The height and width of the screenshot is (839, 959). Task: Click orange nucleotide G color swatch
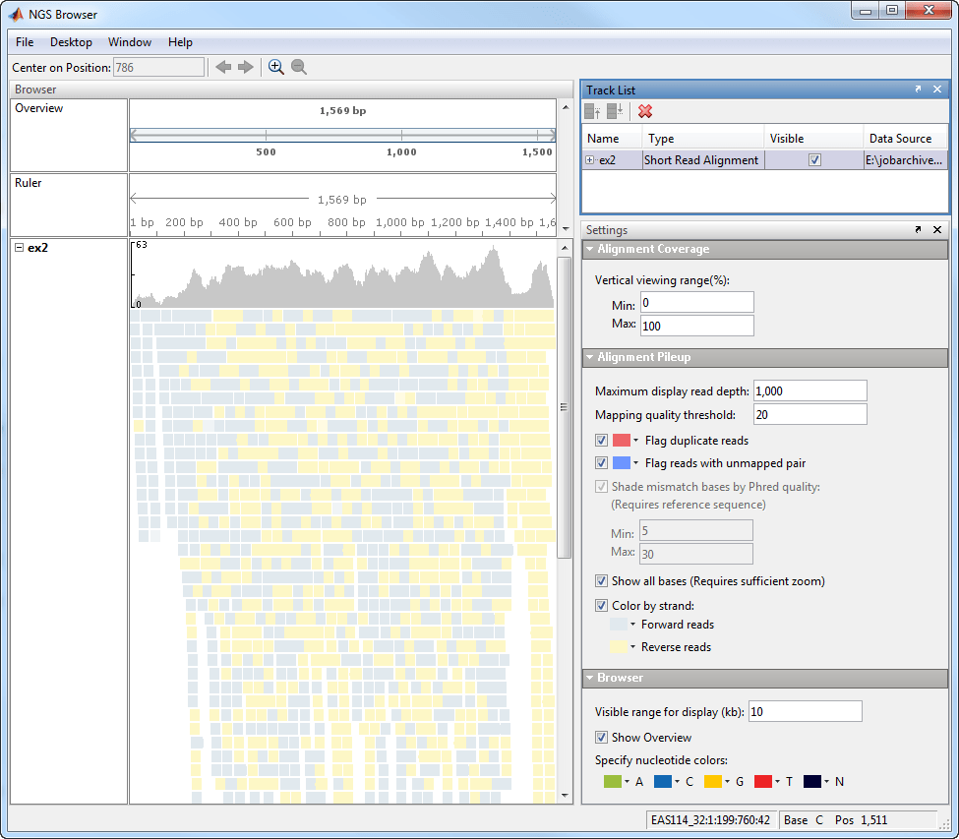point(712,782)
